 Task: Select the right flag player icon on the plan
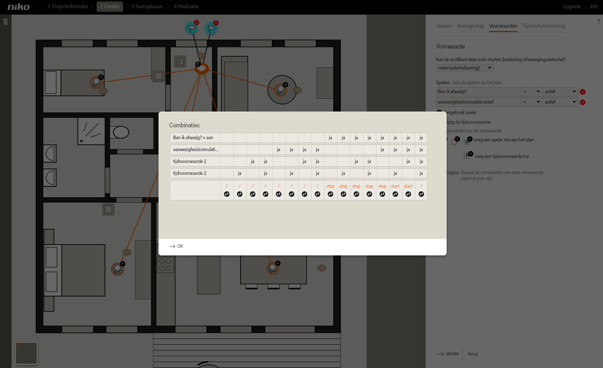pyautogui.click(x=211, y=28)
